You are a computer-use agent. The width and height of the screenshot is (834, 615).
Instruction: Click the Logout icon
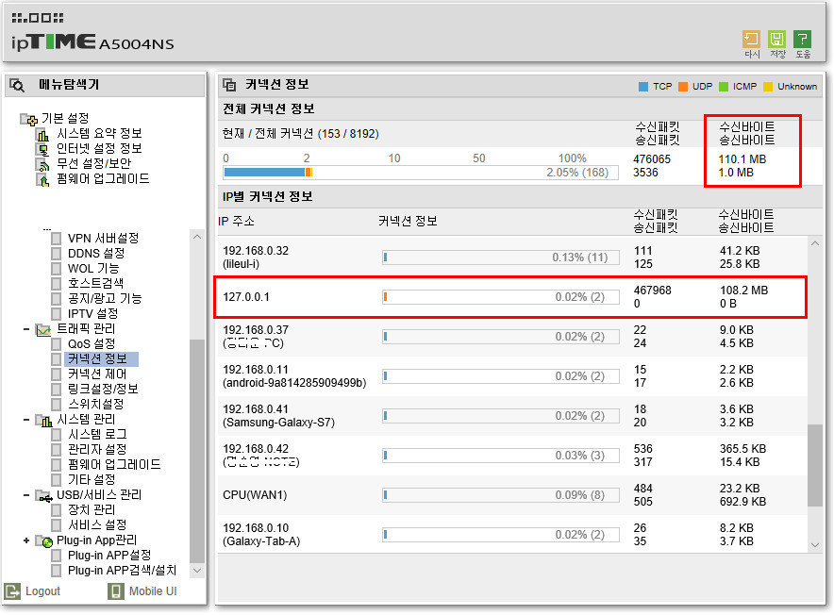(x=11, y=591)
